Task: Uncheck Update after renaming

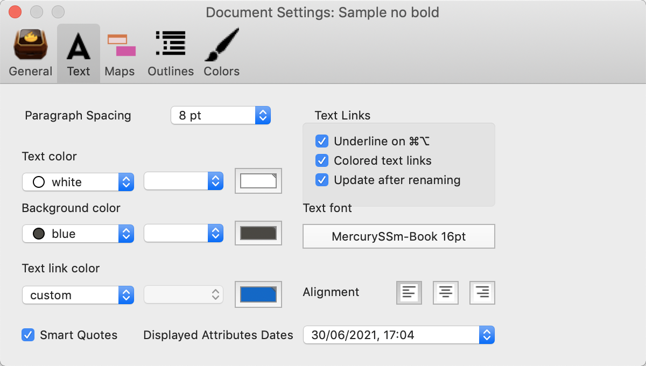Action: [322, 180]
